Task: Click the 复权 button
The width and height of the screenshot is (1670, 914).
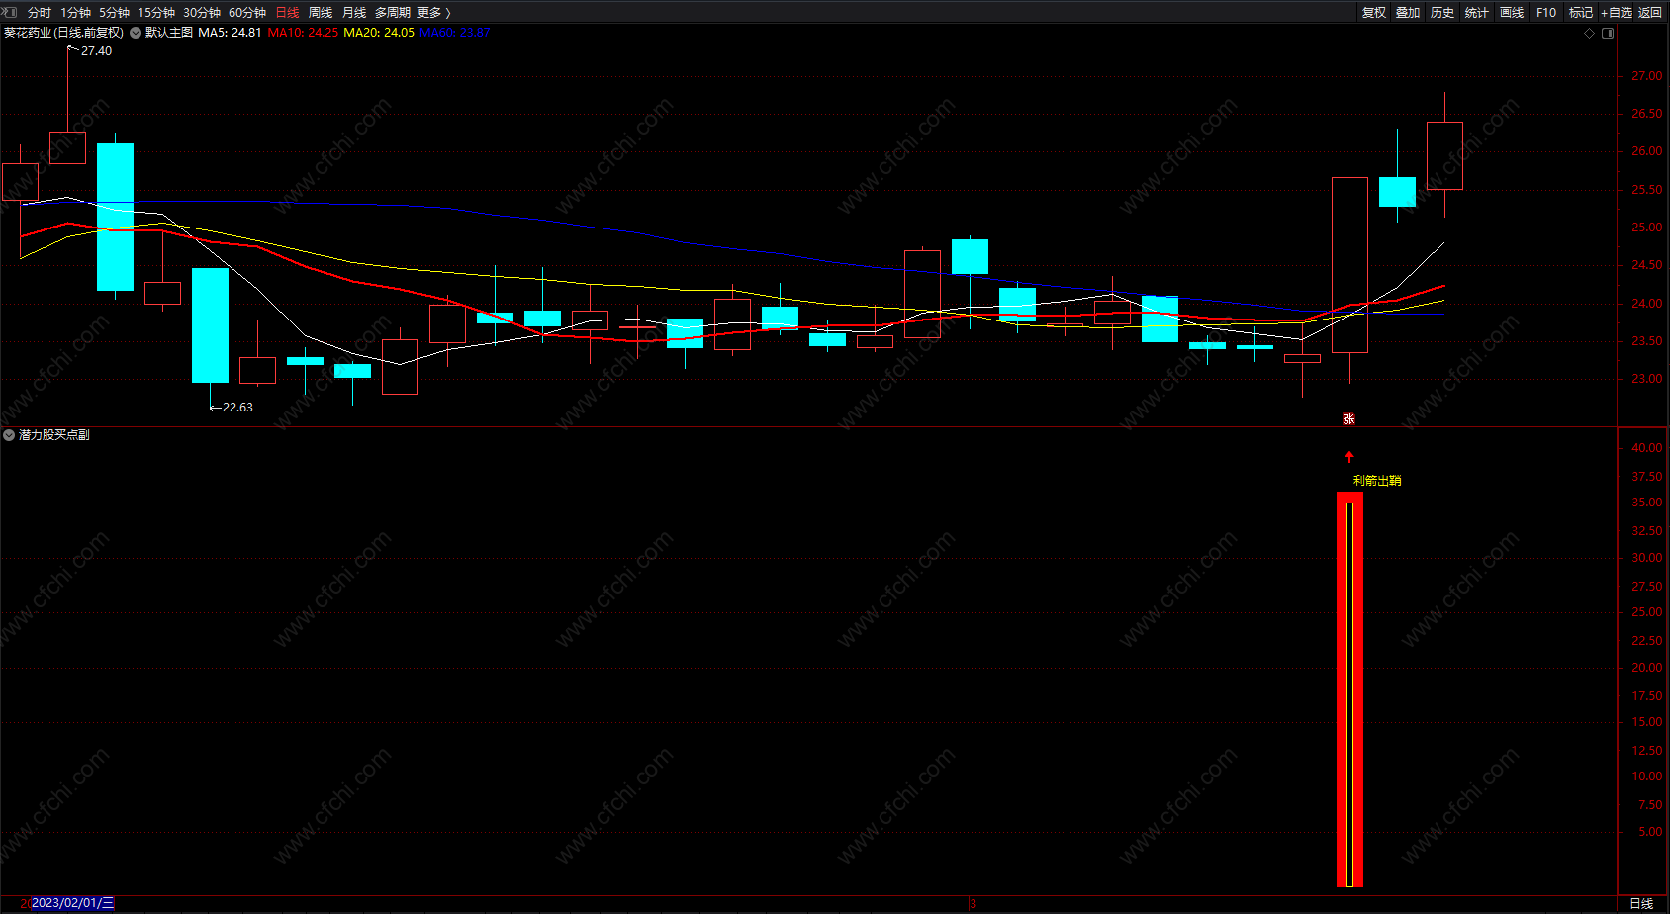Action: (x=1374, y=13)
